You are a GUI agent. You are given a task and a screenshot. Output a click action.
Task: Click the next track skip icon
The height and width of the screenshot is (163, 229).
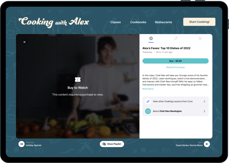point(207,144)
